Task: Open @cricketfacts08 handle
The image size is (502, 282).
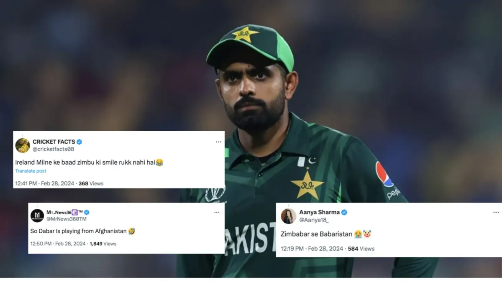Action: (53, 149)
